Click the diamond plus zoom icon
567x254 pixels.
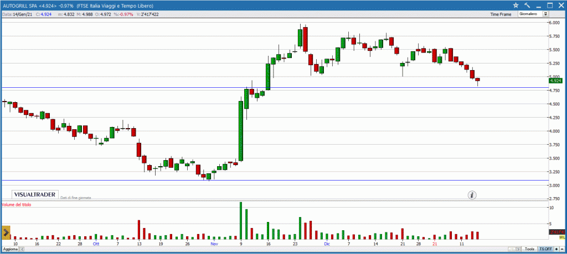[x=556, y=249]
